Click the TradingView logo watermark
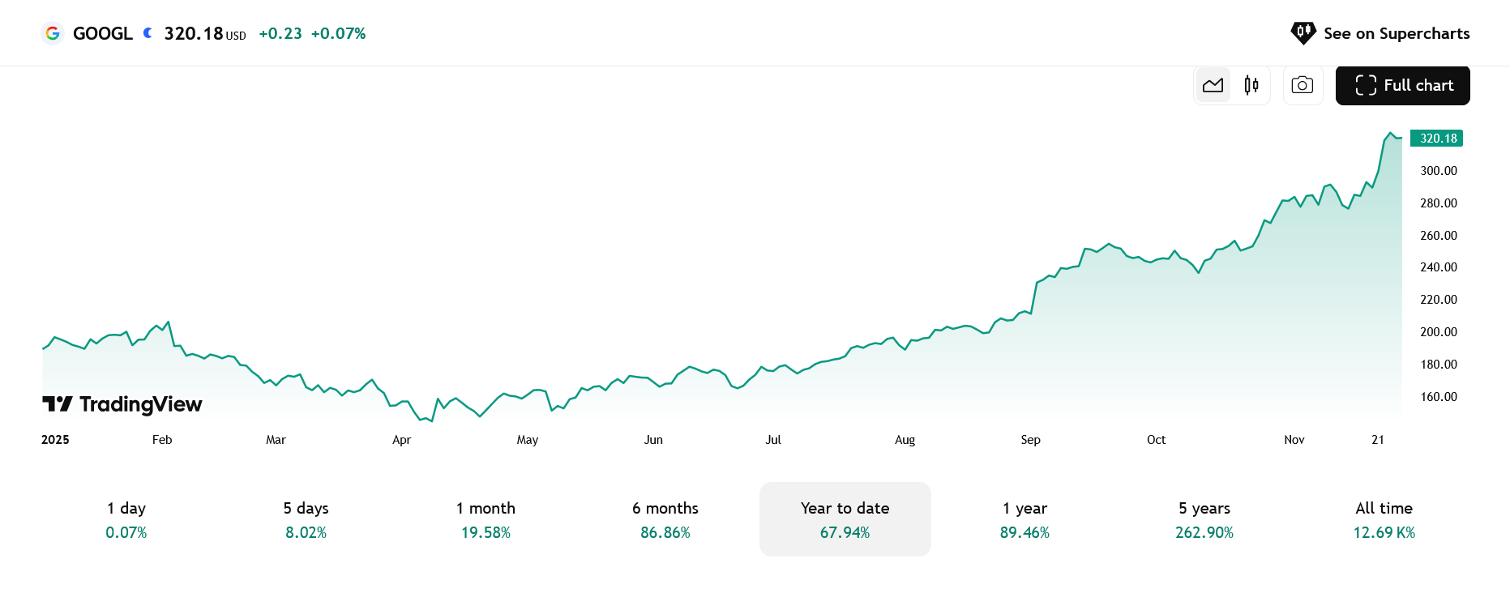The image size is (1510, 593). (122, 404)
